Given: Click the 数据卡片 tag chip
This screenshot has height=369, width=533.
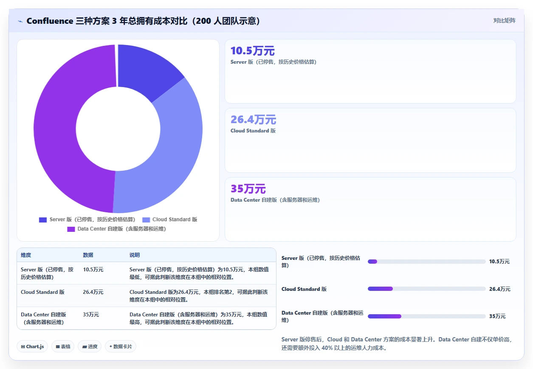Looking at the screenshot, I should pyautogui.click(x=121, y=346).
